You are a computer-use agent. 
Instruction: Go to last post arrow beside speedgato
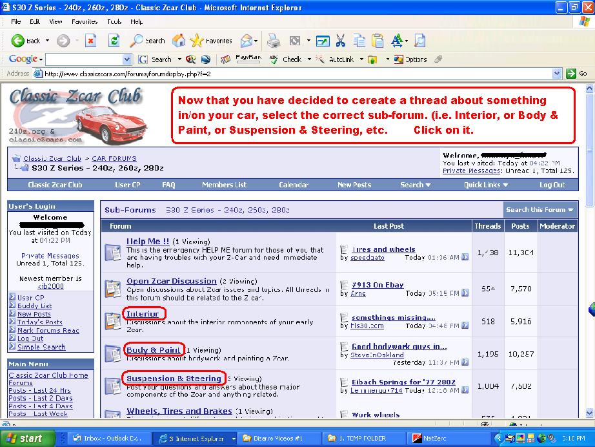click(465, 257)
